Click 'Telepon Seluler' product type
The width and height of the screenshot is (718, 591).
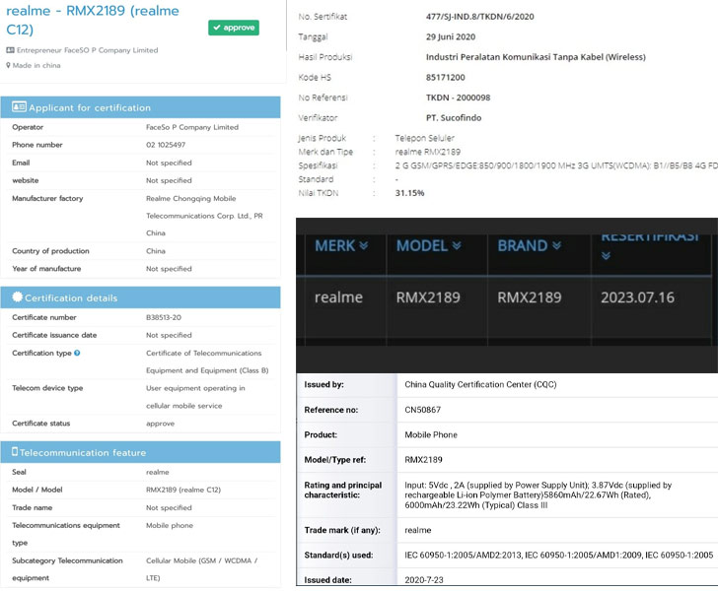click(424, 138)
